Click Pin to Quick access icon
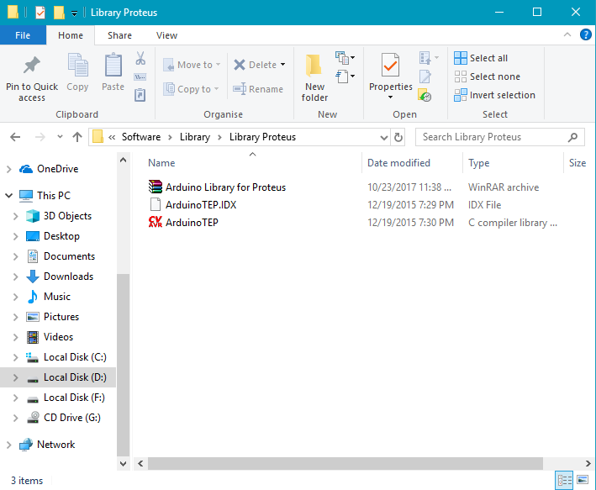596x490 pixels. click(32, 66)
